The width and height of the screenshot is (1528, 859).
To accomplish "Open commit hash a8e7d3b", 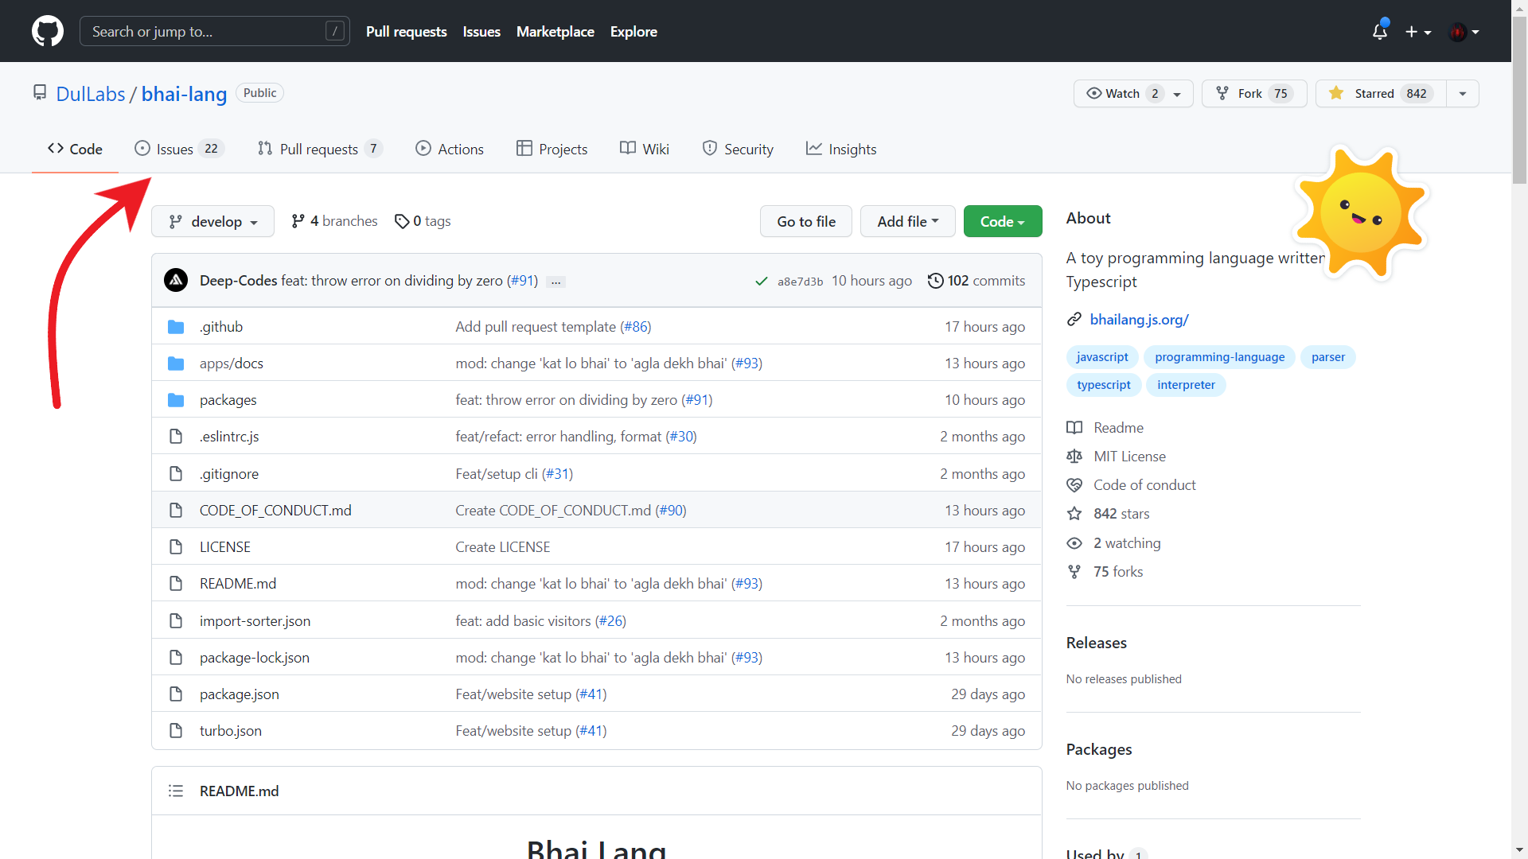I will coord(800,282).
